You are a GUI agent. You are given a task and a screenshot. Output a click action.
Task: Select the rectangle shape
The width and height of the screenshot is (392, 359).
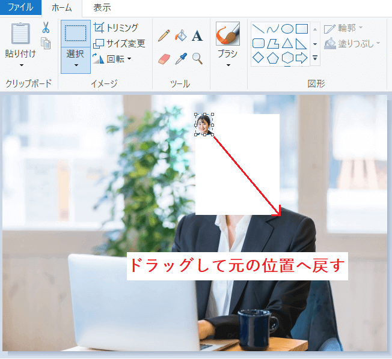coord(302,29)
